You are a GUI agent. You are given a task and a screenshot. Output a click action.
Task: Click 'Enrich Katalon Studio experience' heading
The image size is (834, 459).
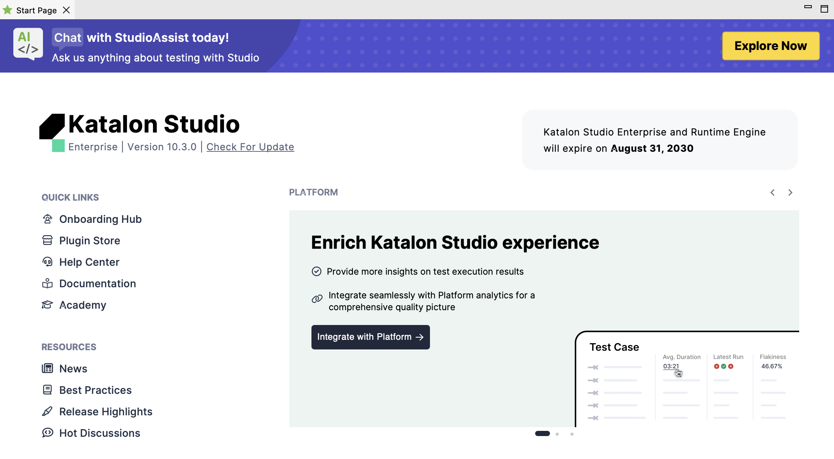coord(455,242)
